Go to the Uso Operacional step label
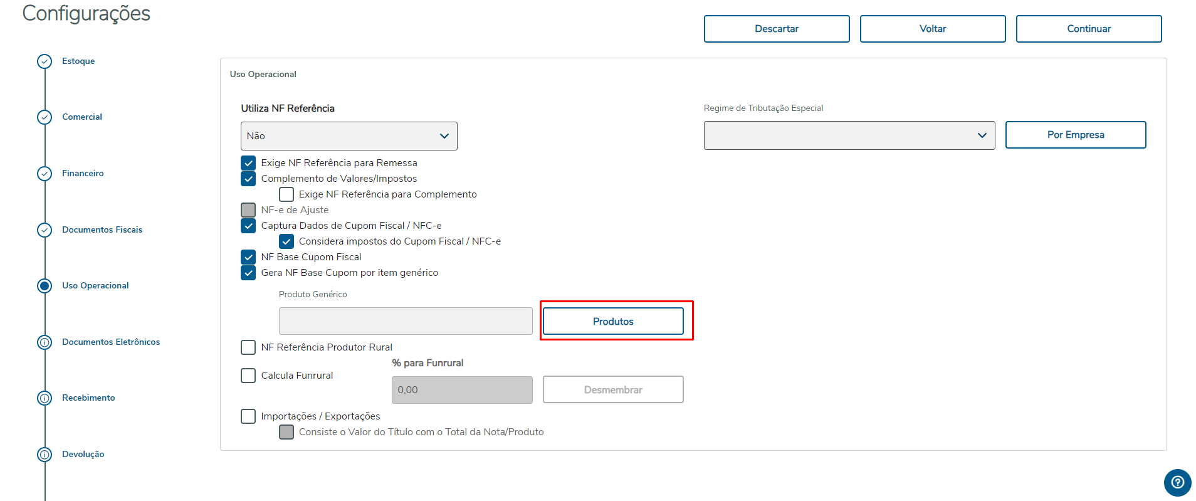The width and height of the screenshot is (1196, 501). (x=95, y=286)
